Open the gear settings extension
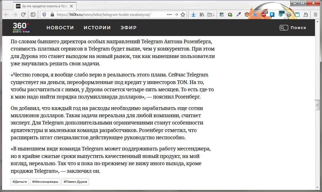 [x=289, y=15]
